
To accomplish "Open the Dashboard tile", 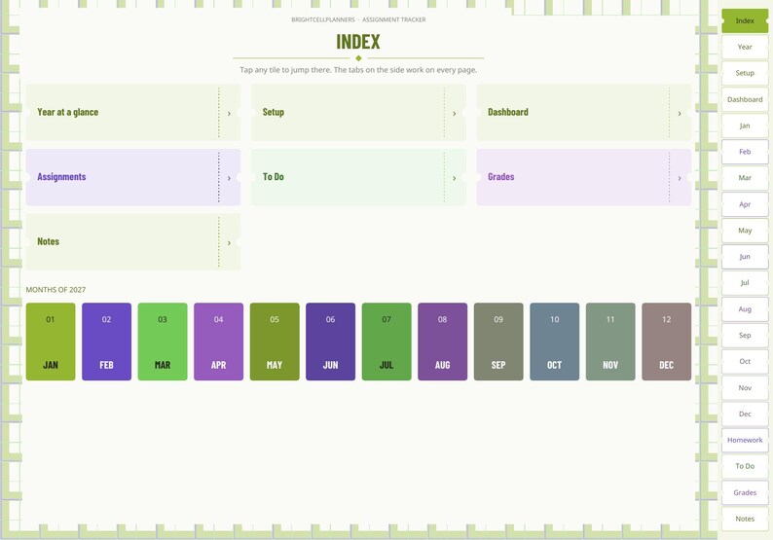I will tap(584, 112).
